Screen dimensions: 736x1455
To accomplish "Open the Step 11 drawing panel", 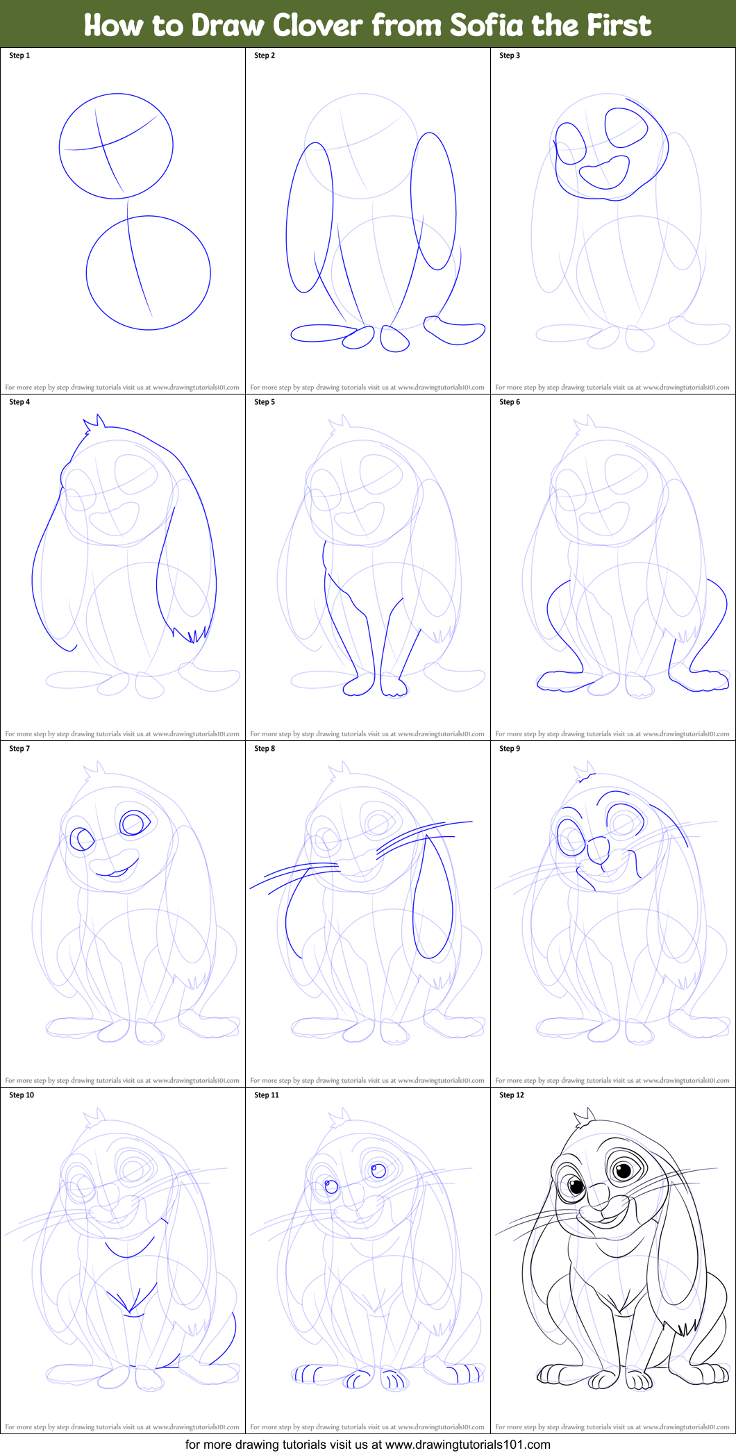I will (x=368, y=1261).
